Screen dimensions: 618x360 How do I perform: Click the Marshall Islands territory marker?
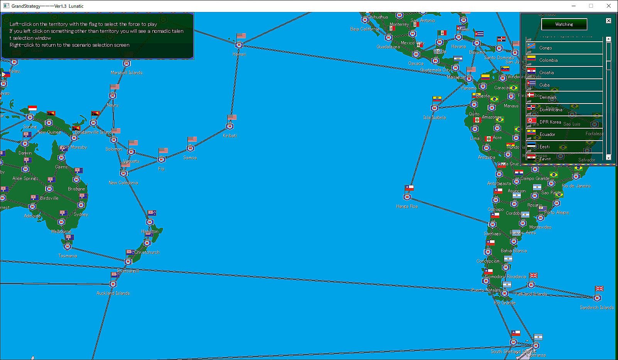[x=127, y=63]
